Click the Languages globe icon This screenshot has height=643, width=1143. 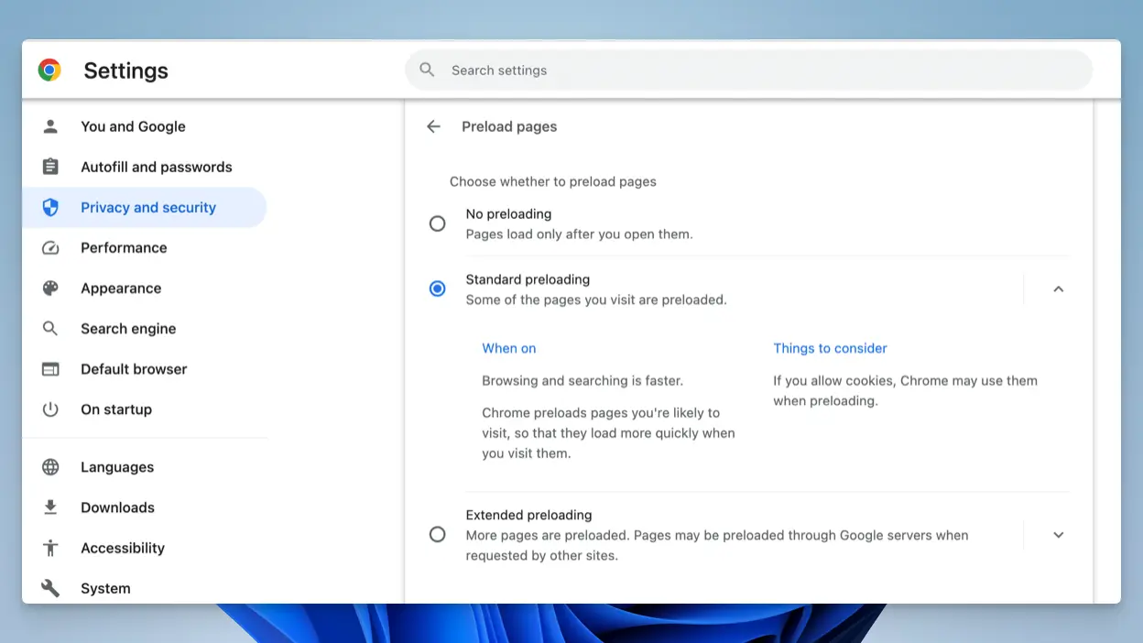click(x=50, y=467)
